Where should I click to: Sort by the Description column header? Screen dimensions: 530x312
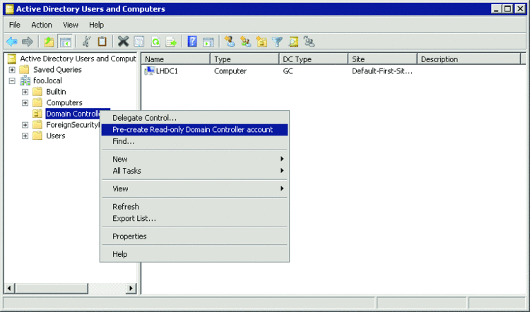coord(469,59)
